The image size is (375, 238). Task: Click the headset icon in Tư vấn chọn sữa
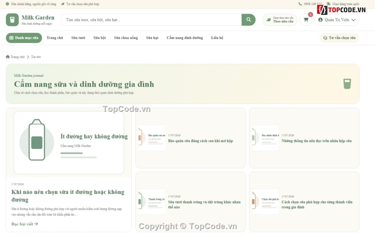(x=325, y=38)
